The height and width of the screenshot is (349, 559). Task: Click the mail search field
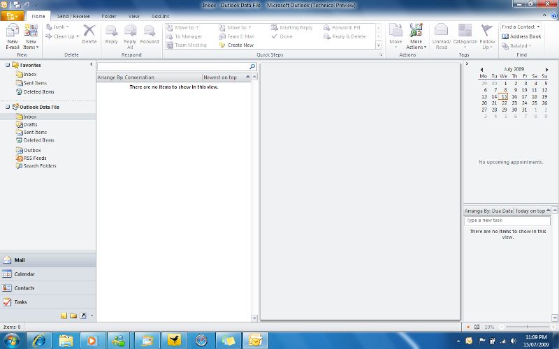click(x=173, y=66)
